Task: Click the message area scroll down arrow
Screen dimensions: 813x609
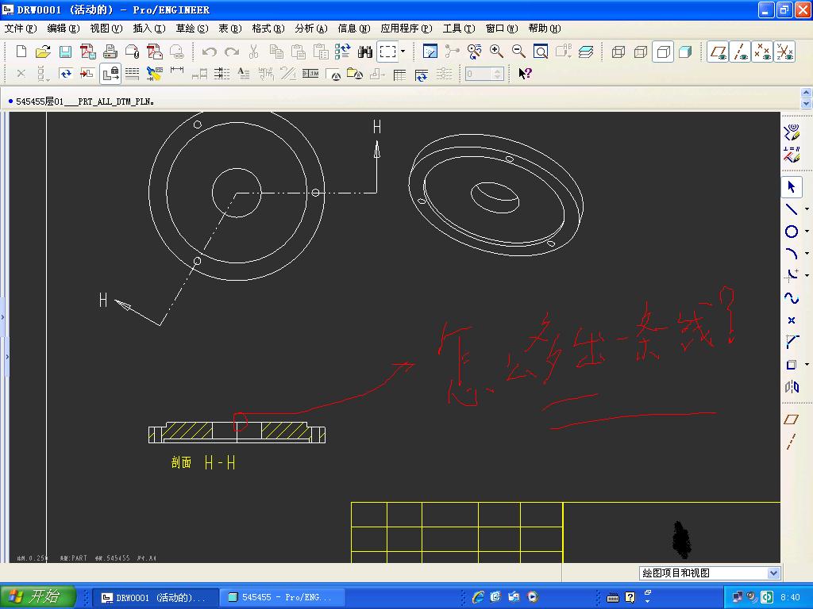Action: pos(807,103)
